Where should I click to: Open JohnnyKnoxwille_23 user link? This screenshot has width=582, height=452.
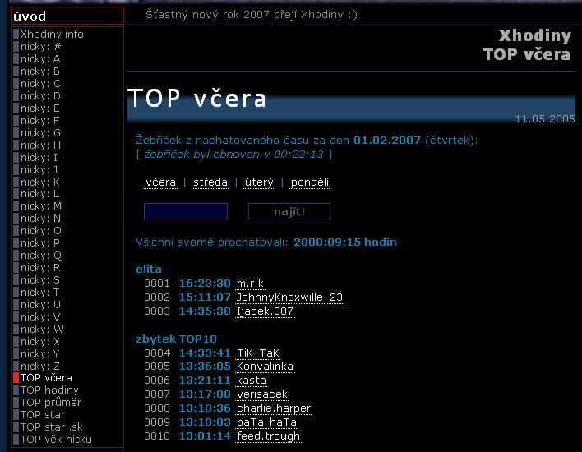point(289,297)
